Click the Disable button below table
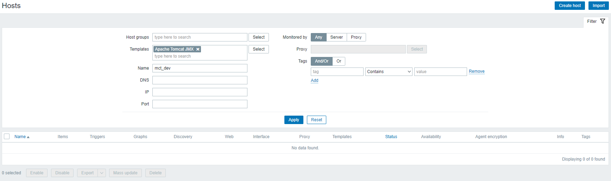 pos(62,173)
